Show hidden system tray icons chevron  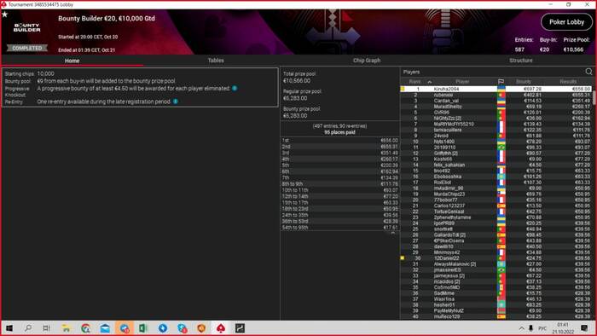click(521, 328)
